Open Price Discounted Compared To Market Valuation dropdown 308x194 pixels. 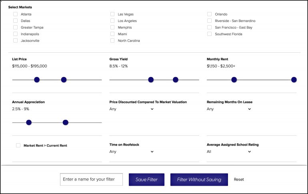pyautogui.click(x=132, y=109)
